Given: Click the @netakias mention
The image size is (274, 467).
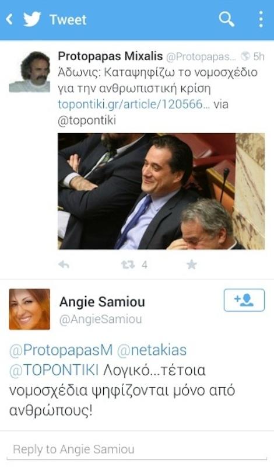Looking at the screenshot, I should 152,350.
